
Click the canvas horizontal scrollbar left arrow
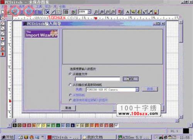(14, 120)
